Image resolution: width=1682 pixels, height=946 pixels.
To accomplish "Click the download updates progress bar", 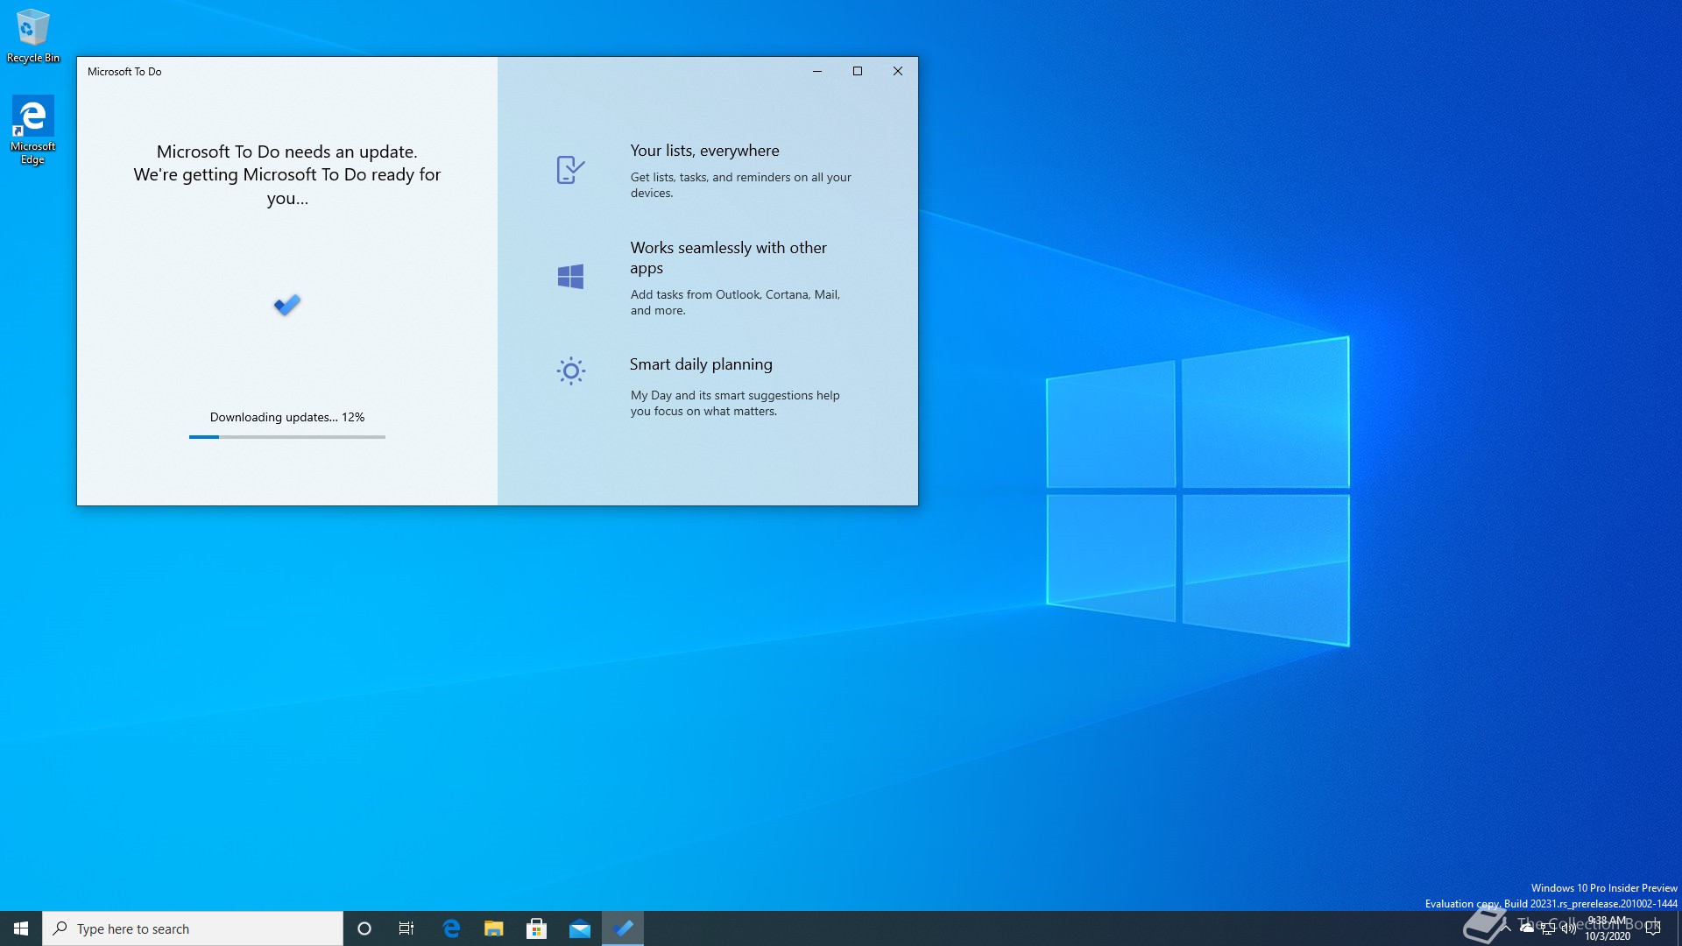I will point(287,436).
